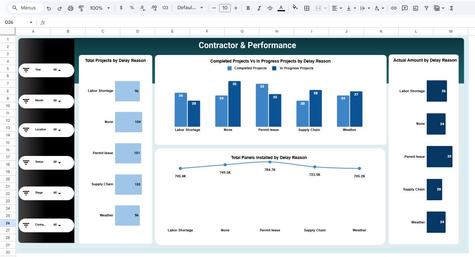Toggle italic formatting
The height and width of the screenshot is (257, 475).
click(x=259, y=7)
